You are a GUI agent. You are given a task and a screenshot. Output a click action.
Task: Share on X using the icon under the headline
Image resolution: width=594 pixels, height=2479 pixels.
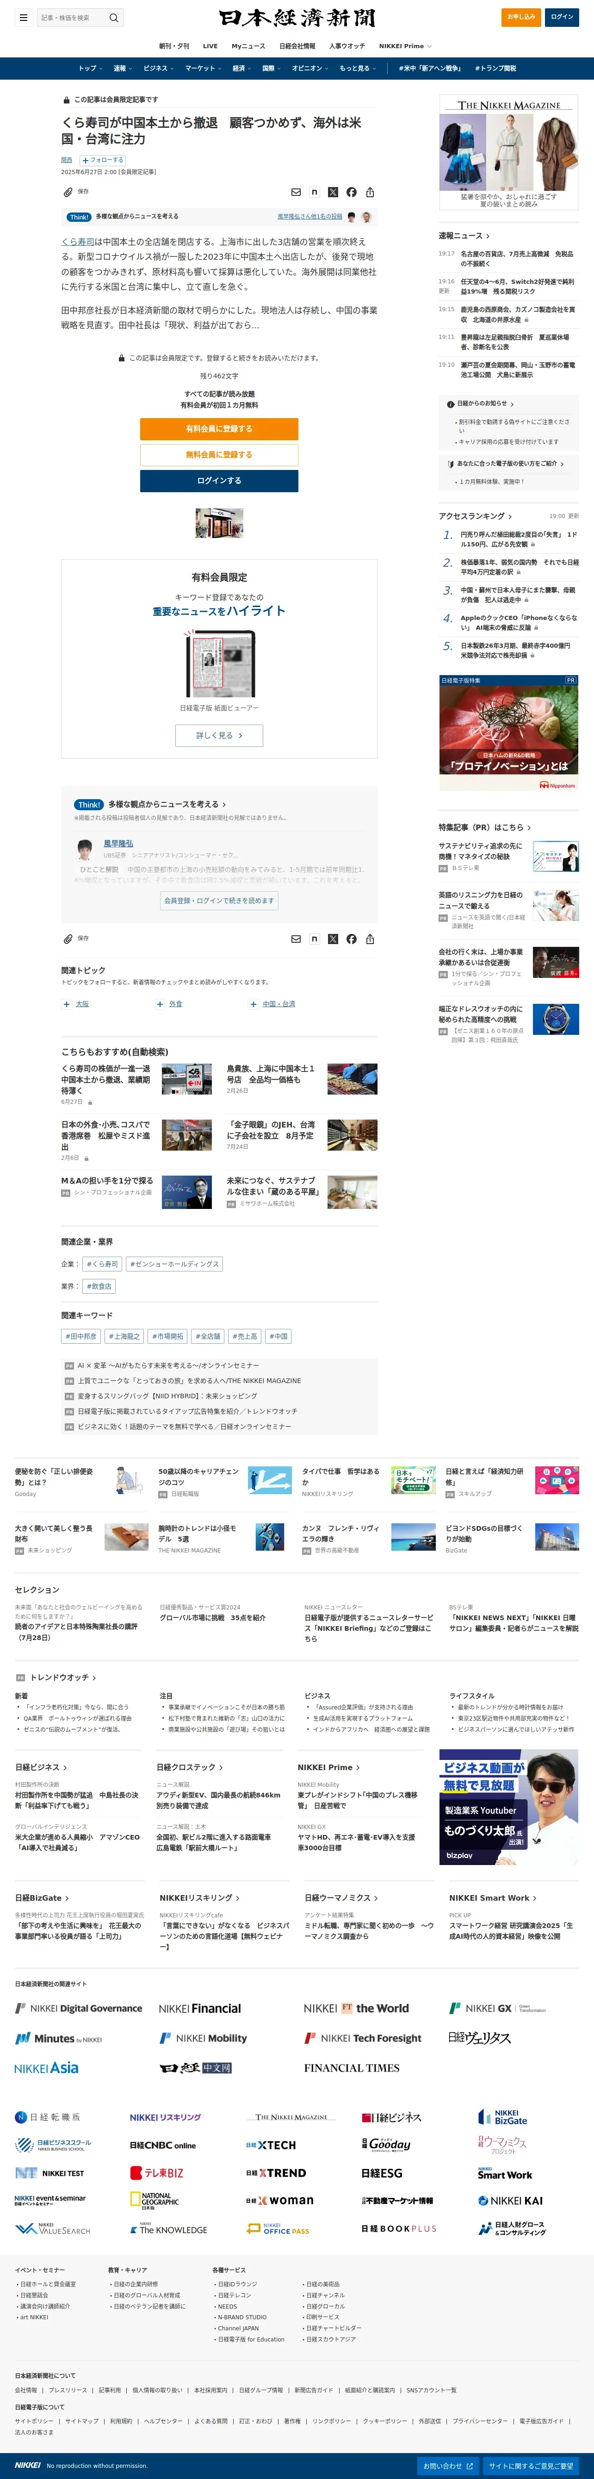[x=333, y=193]
